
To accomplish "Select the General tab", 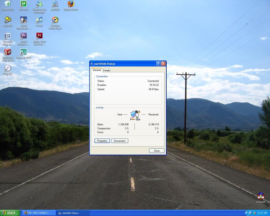I will 97,70.
